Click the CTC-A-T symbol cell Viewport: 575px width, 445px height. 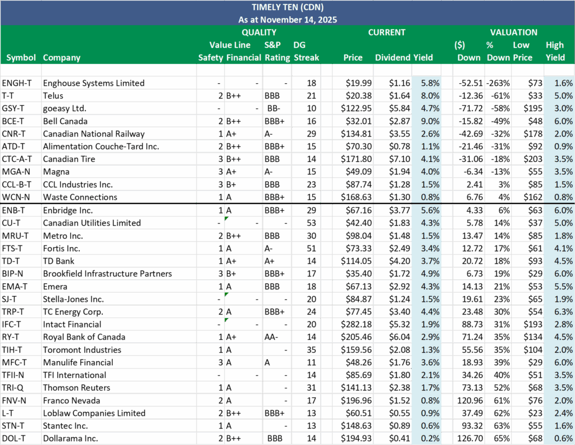pos(21,159)
